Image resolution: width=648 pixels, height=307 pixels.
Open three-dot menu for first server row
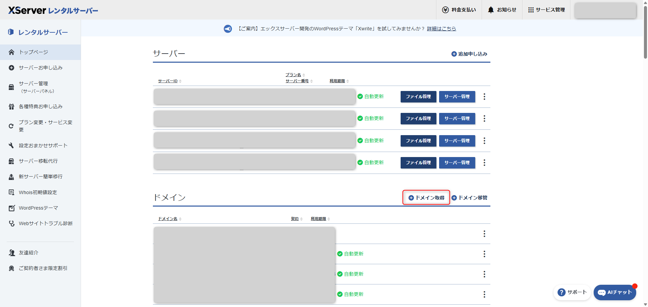pyautogui.click(x=484, y=97)
